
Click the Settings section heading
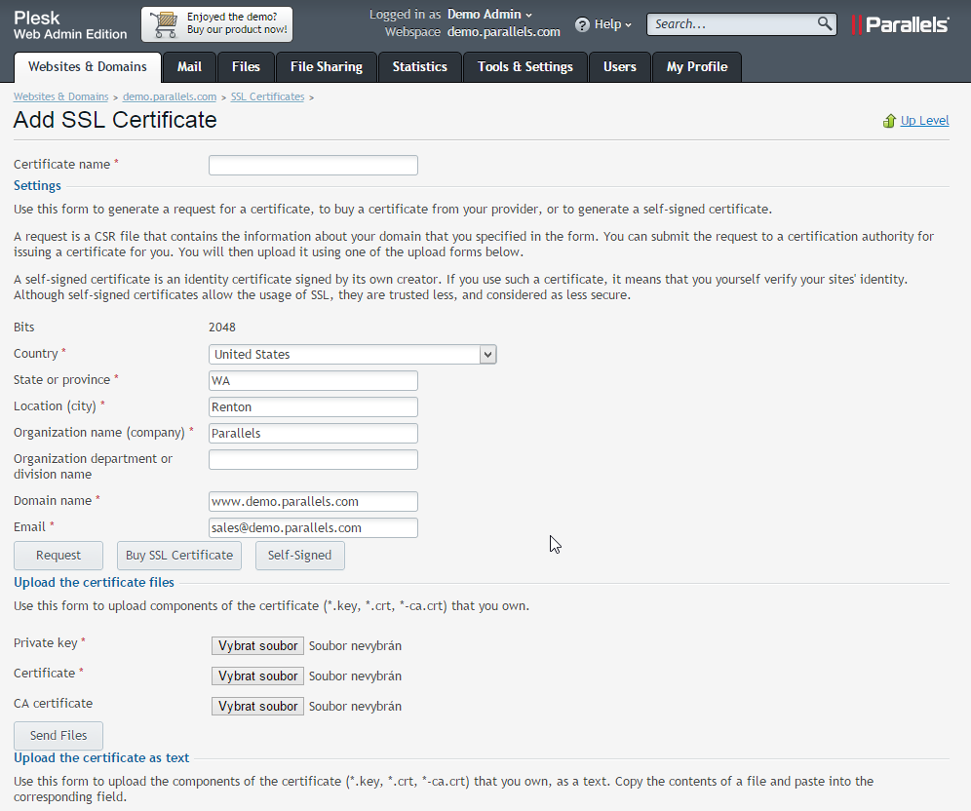tap(37, 186)
